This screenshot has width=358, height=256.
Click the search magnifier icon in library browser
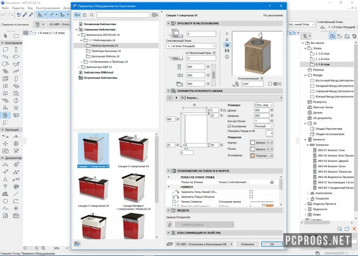[92, 15]
